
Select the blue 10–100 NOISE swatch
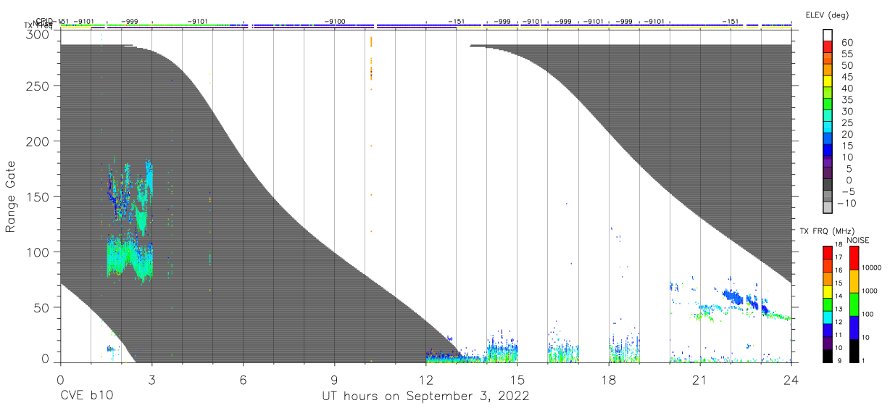point(854,328)
